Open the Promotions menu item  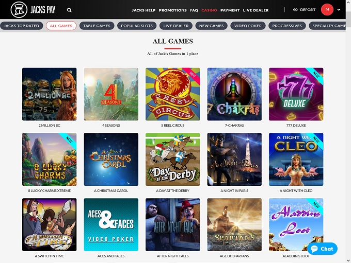coord(172,10)
